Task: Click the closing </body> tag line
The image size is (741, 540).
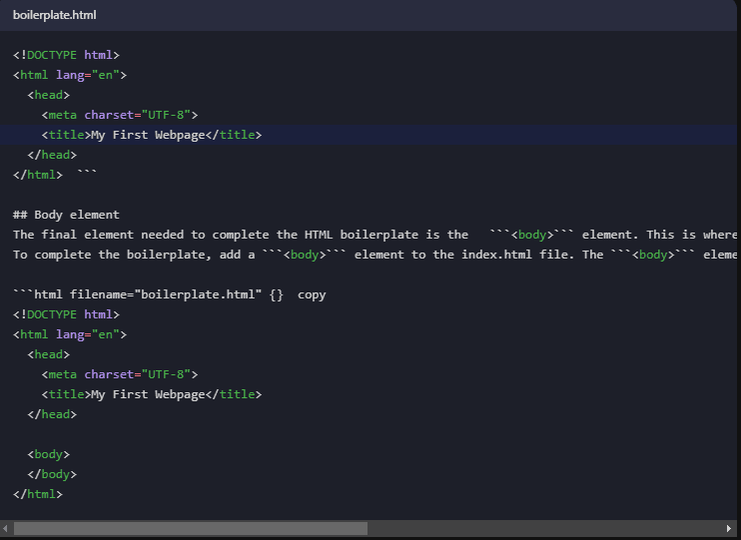Action: tap(52, 474)
